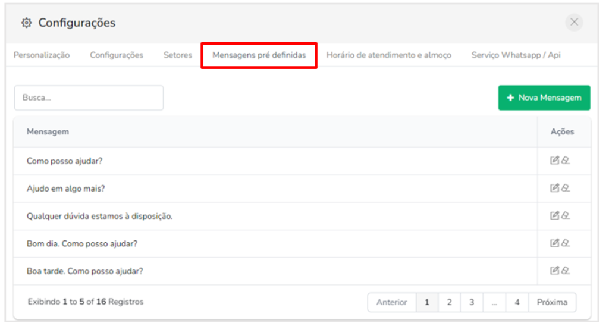Edit the 'Bom dia. Como posso ajudar?' message
The height and width of the screenshot is (326, 609).
click(x=554, y=243)
